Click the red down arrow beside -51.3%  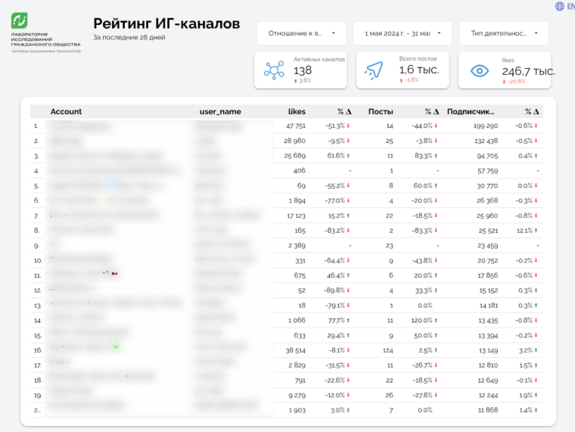click(348, 126)
